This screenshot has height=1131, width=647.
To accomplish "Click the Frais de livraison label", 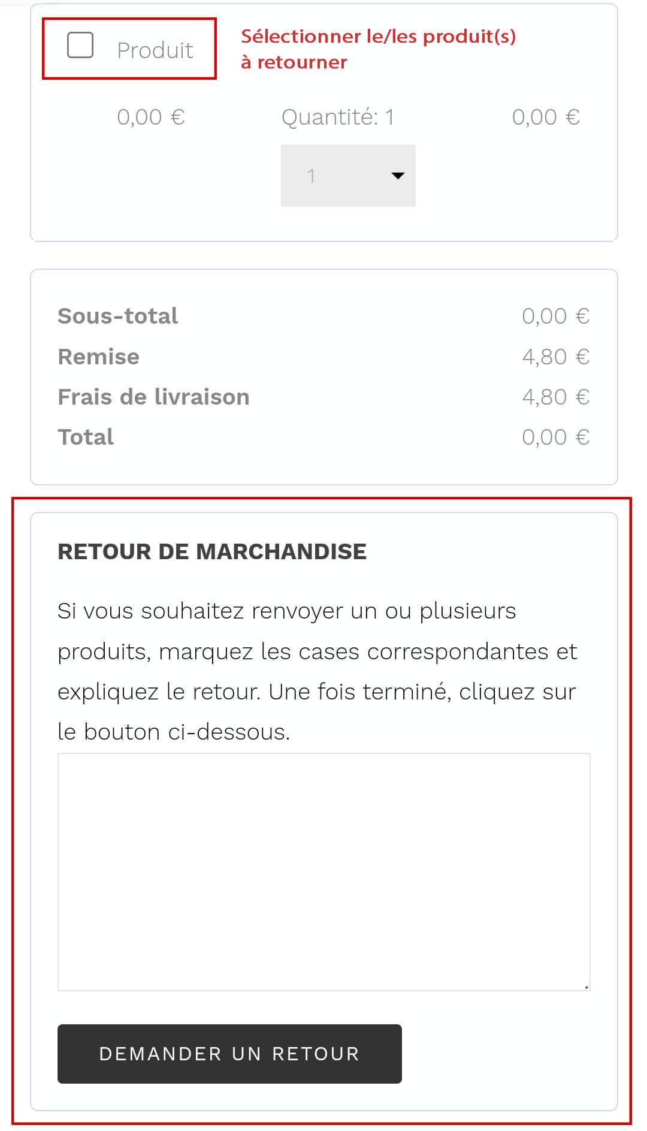I will pyautogui.click(x=153, y=397).
